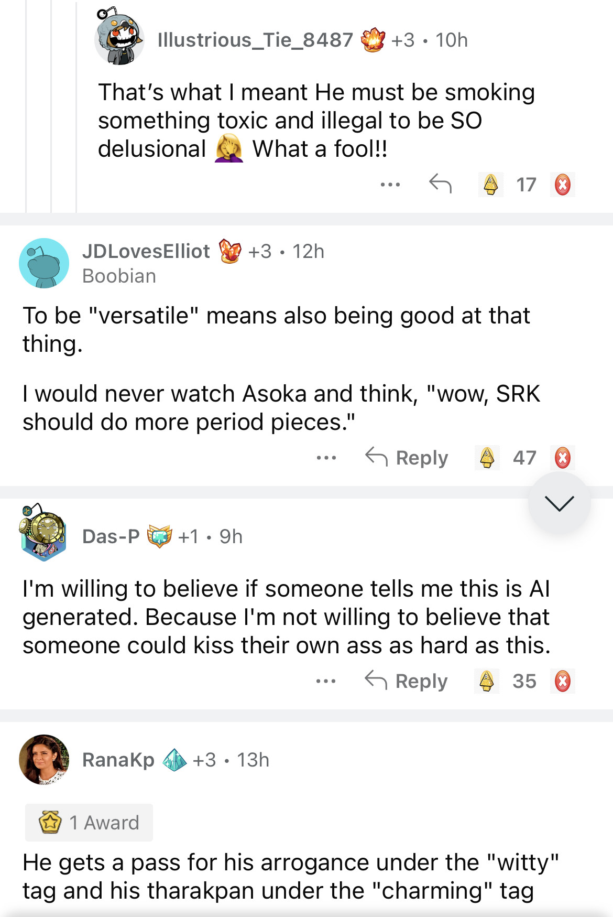
Task: Reply to the Das-P comment
Action: [406, 681]
